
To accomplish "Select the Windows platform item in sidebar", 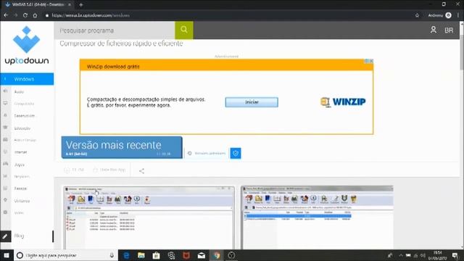I will 27,79.
